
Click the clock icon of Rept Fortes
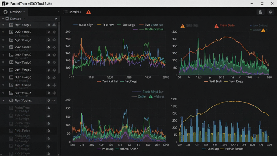click(11, 100)
